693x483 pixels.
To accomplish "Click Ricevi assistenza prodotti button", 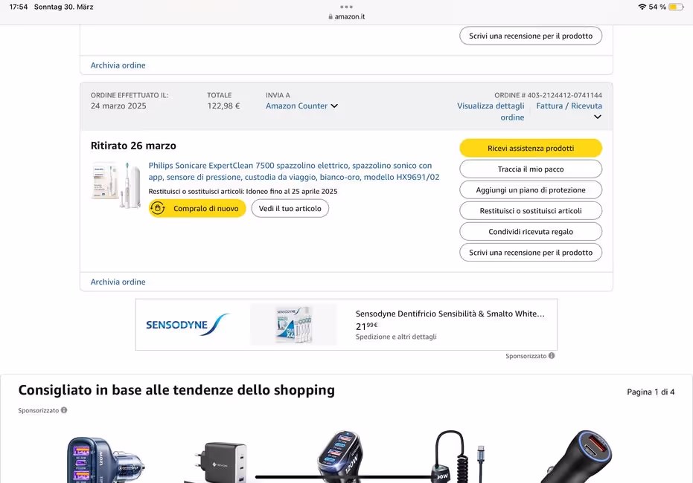I will [531, 148].
